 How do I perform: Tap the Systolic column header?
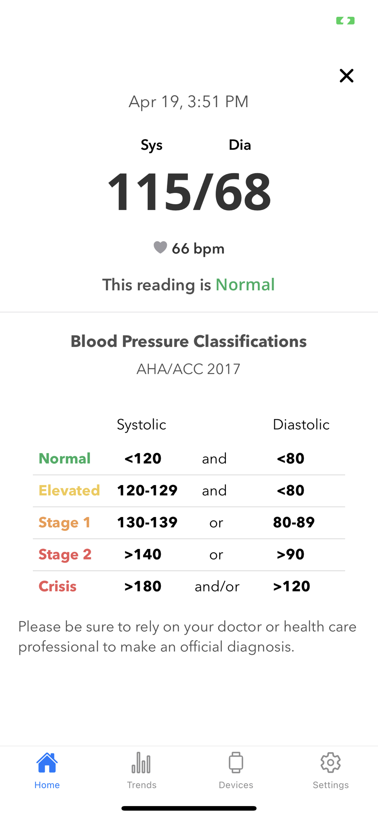coord(142,425)
